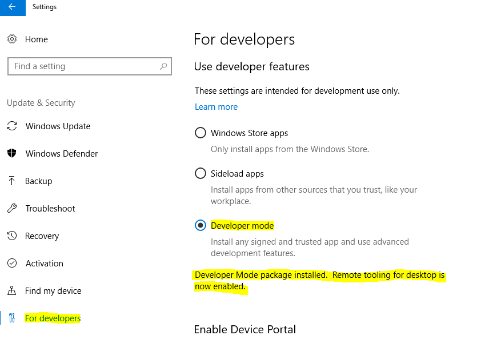
Task: Click the Sideload apps label text
Action: 237,174
